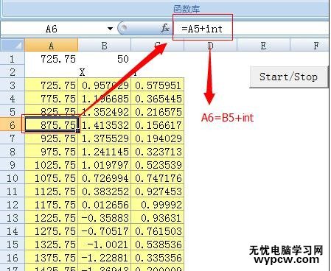Click cell A9 with value 1025.75
The height and width of the screenshot is (271, 331).
(52, 165)
